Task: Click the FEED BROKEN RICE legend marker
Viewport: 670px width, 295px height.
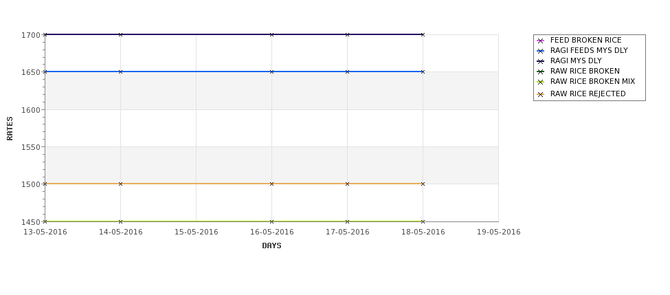Action: coord(540,41)
